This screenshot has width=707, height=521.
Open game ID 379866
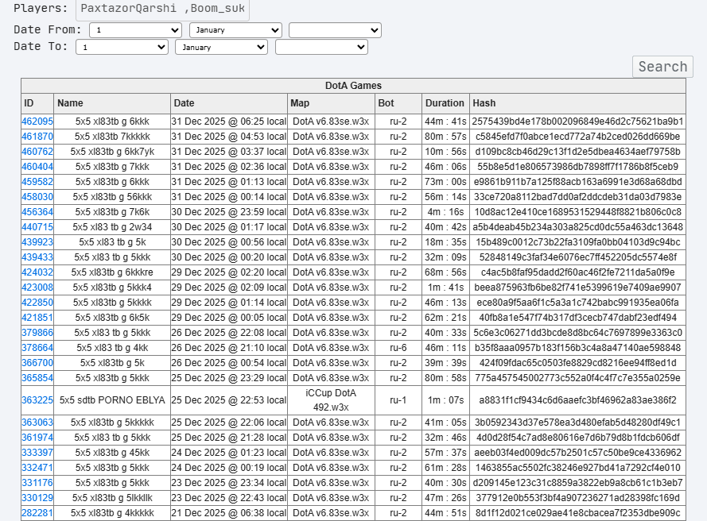pyautogui.click(x=37, y=333)
